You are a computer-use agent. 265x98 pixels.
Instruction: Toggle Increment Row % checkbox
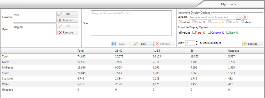[x=228, y=22]
